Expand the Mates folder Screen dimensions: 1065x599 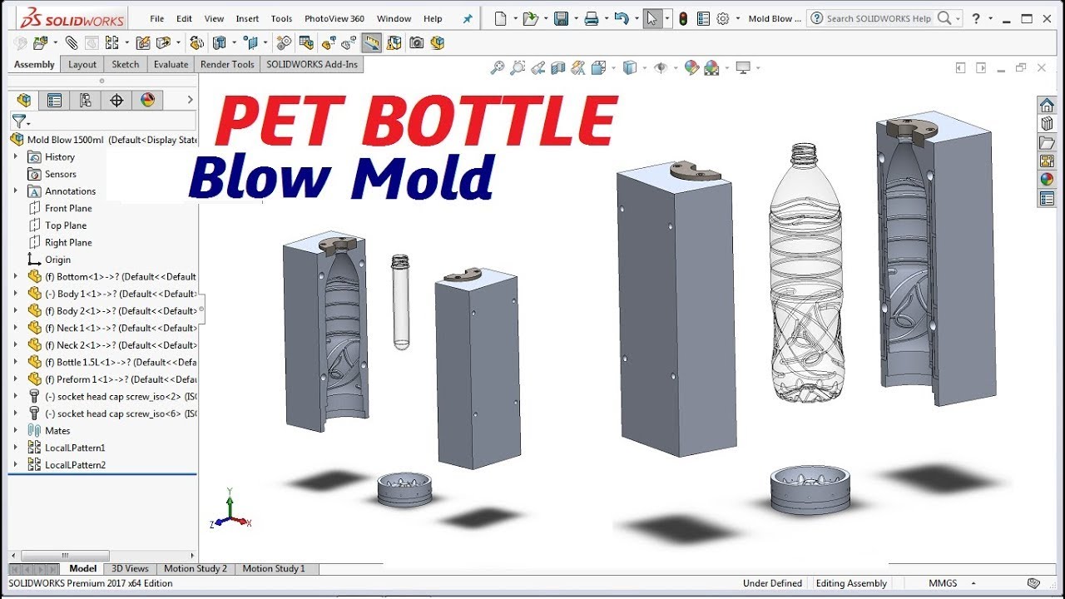click(x=15, y=430)
